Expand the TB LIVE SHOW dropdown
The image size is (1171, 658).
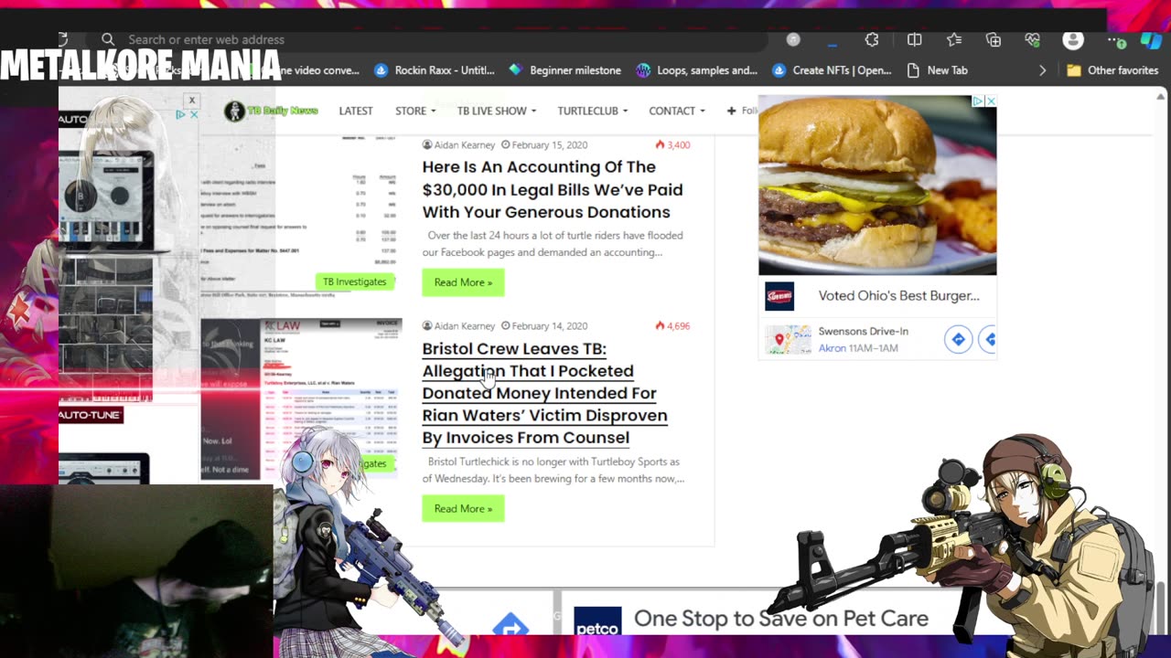(x=497, y=111)
